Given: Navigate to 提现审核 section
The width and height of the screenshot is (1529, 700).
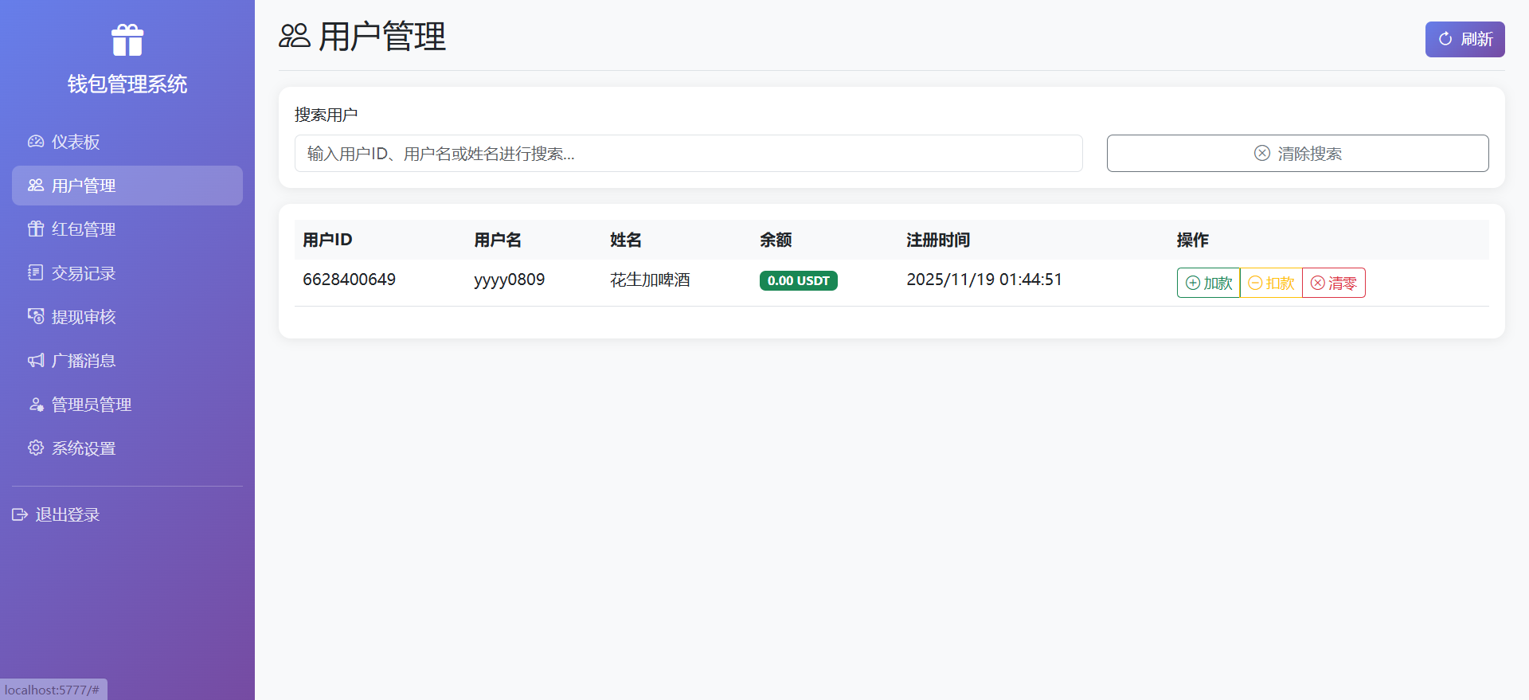Looking at the screenshot, I should [84, 317].
